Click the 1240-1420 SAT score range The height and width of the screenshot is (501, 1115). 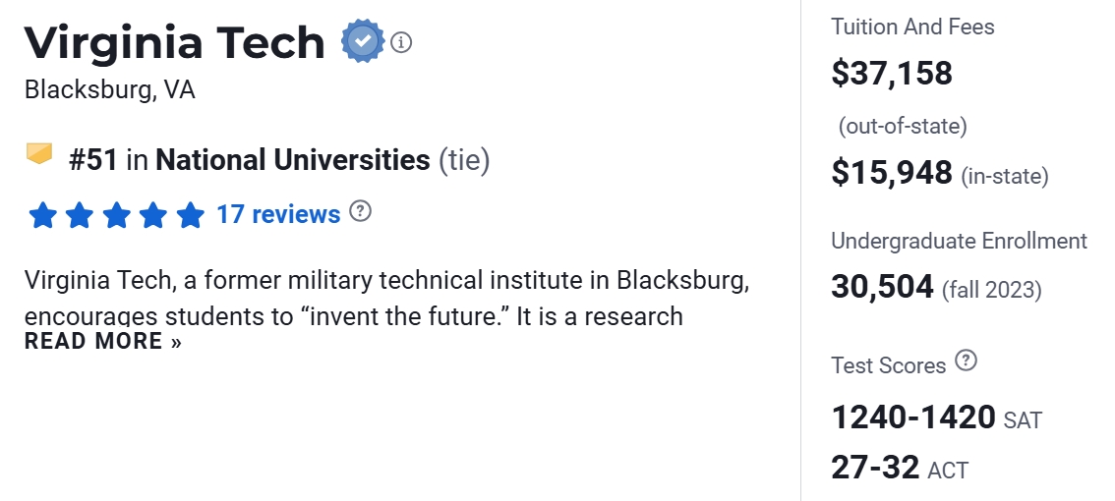pos(913,418)
